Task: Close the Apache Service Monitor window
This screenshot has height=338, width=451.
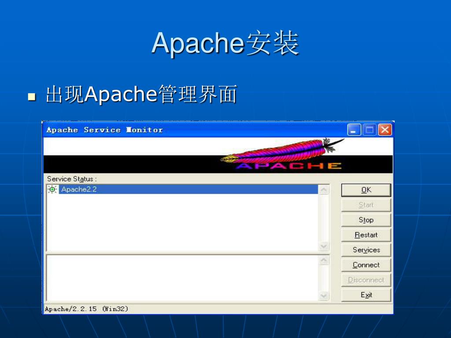Action: (x=385, y=130)
